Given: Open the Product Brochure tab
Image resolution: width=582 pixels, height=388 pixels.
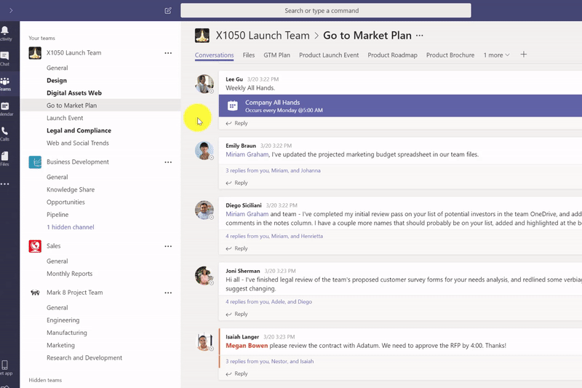Looking at the screenshot, I should [450, 55].
